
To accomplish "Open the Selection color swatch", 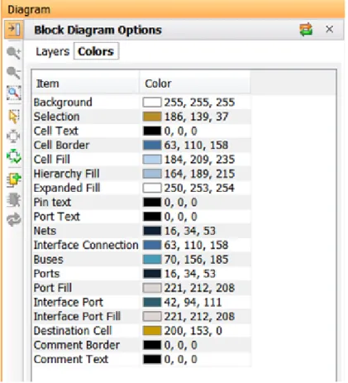I will coord(152,117).
